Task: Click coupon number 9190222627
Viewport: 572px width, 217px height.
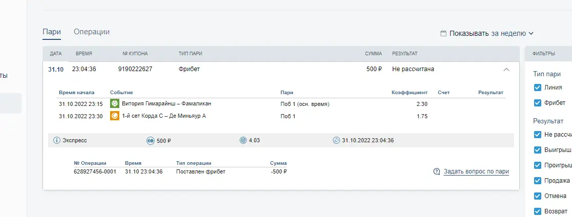Action: (x=135, y=69)
